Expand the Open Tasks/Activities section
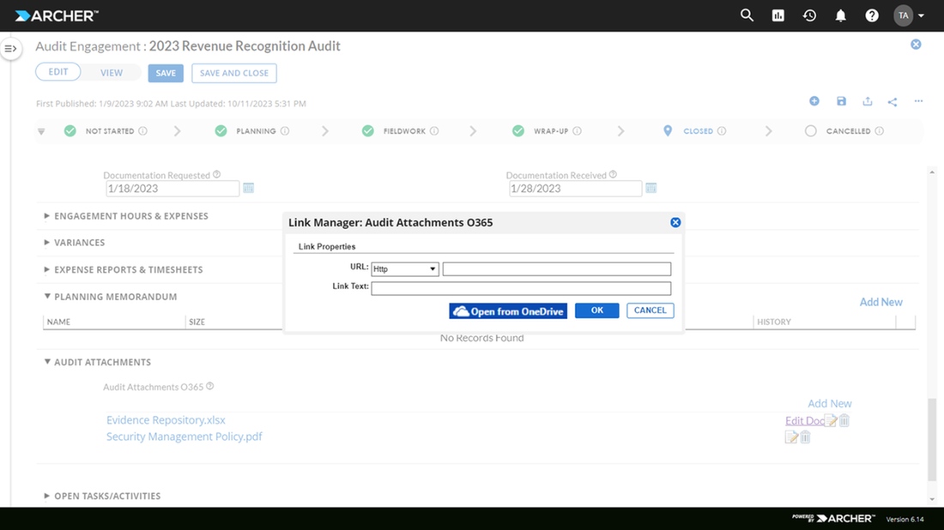Image resolution: width=944 pixels, height=530 pixels. (x=46, y=496)
